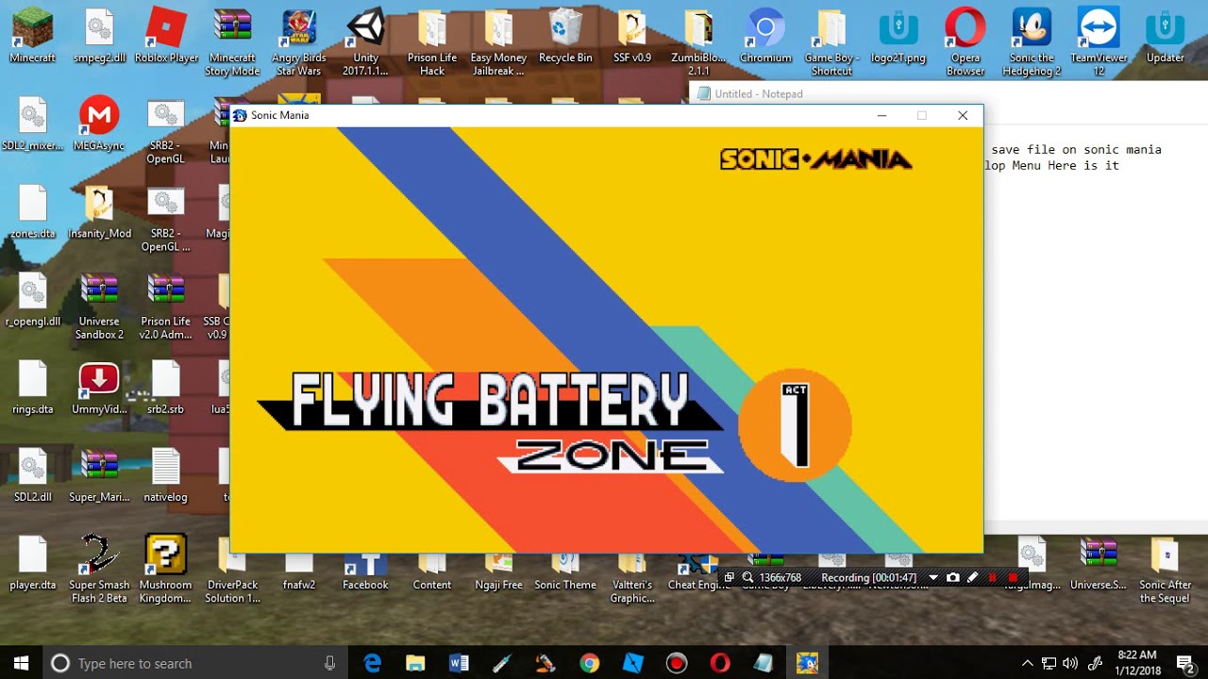Screen dimensions: 1208x679
Task: Open the Windows Start menu
Action: tap(21, 663)
